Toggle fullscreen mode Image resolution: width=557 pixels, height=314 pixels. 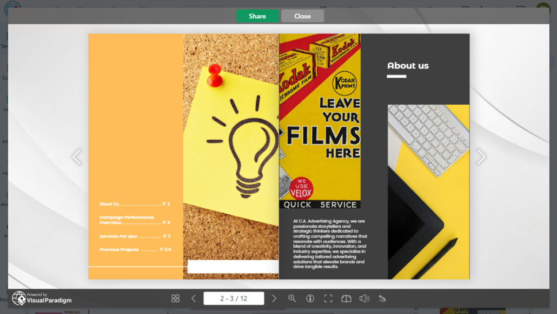click(328, 298)
